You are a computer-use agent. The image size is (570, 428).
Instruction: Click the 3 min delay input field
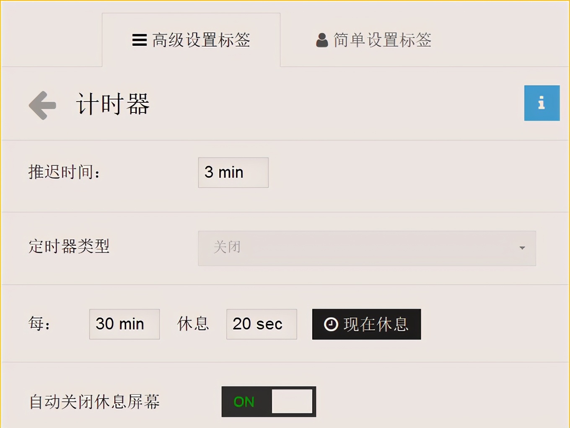click(x=233, y=172)
